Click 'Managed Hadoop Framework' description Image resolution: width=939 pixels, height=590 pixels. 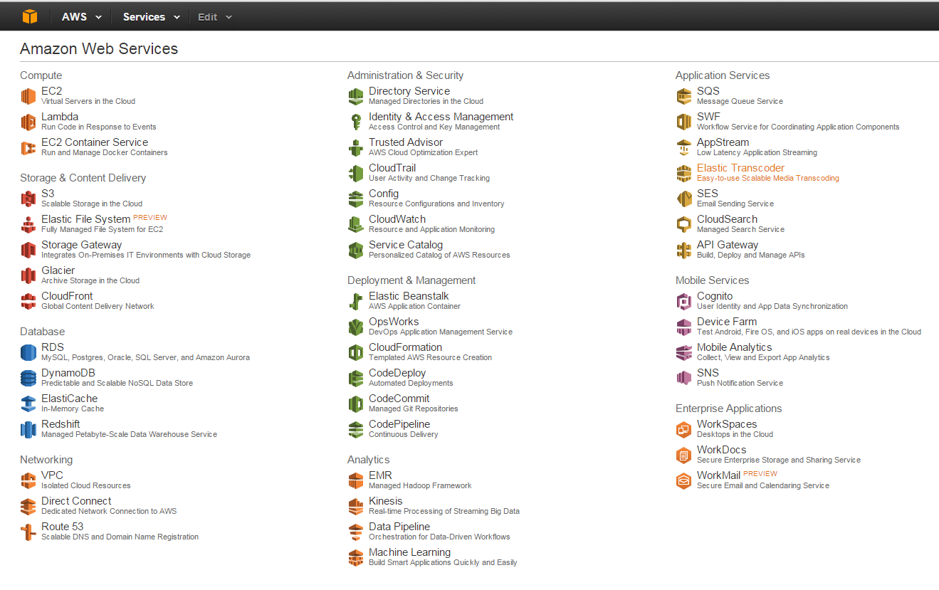coord(420,485)
